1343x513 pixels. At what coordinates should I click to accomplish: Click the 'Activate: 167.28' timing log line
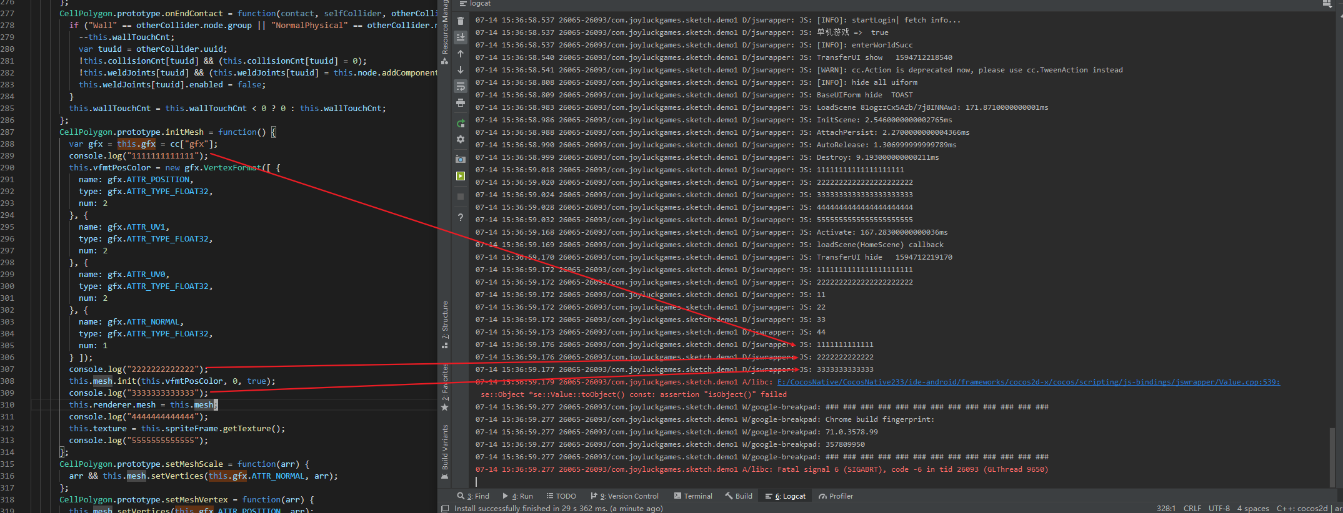[x=711, y=232]
